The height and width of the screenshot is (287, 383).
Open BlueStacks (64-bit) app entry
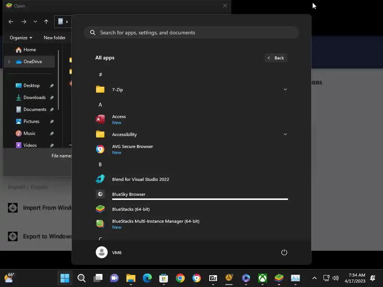pyautogui.click(x=191, y=209)
